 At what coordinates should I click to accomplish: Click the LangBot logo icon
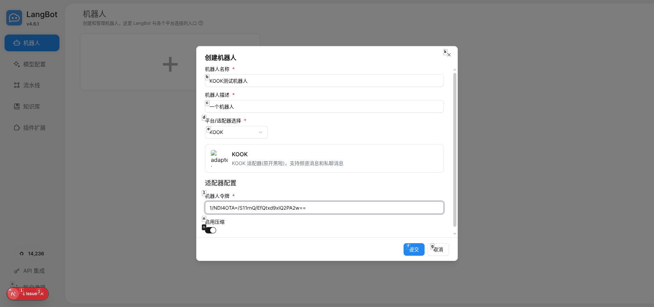(14, 18)
